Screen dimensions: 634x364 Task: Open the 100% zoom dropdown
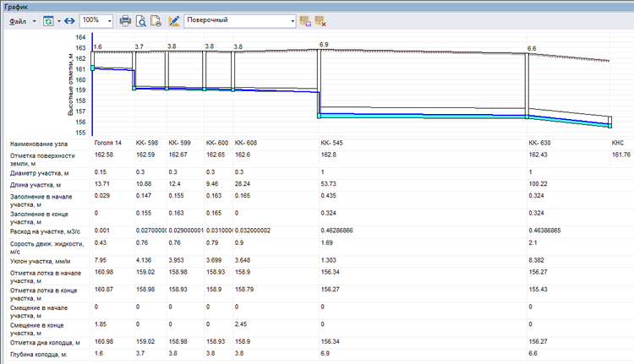tap(108, 19)
